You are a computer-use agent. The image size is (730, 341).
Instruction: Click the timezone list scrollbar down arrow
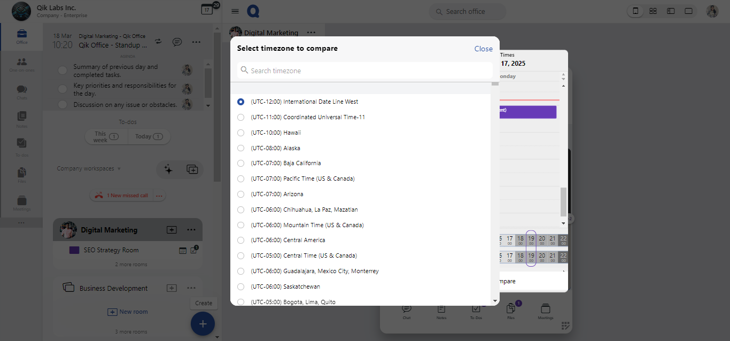point(495,301)
